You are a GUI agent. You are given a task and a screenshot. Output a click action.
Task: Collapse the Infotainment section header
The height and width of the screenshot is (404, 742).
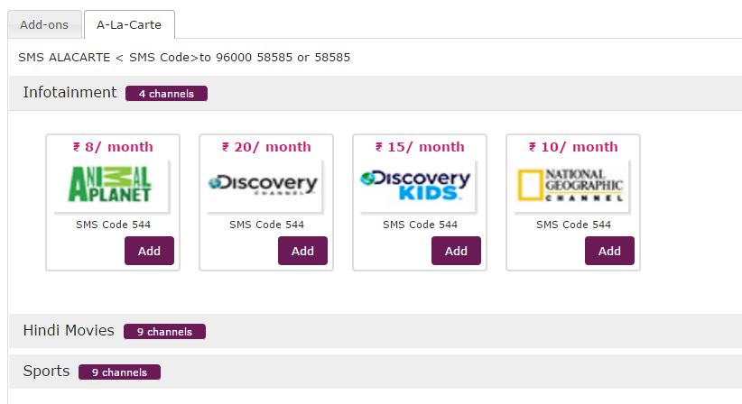[70, 93]
